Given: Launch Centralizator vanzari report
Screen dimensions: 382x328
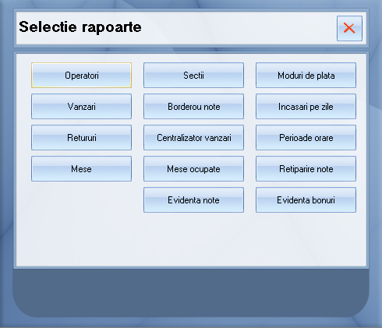Looking at the screenshot, I should pos(193,138).
